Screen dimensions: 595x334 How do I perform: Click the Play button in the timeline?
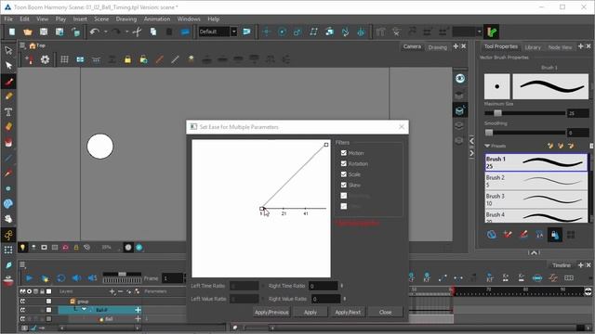click(29, 278)
